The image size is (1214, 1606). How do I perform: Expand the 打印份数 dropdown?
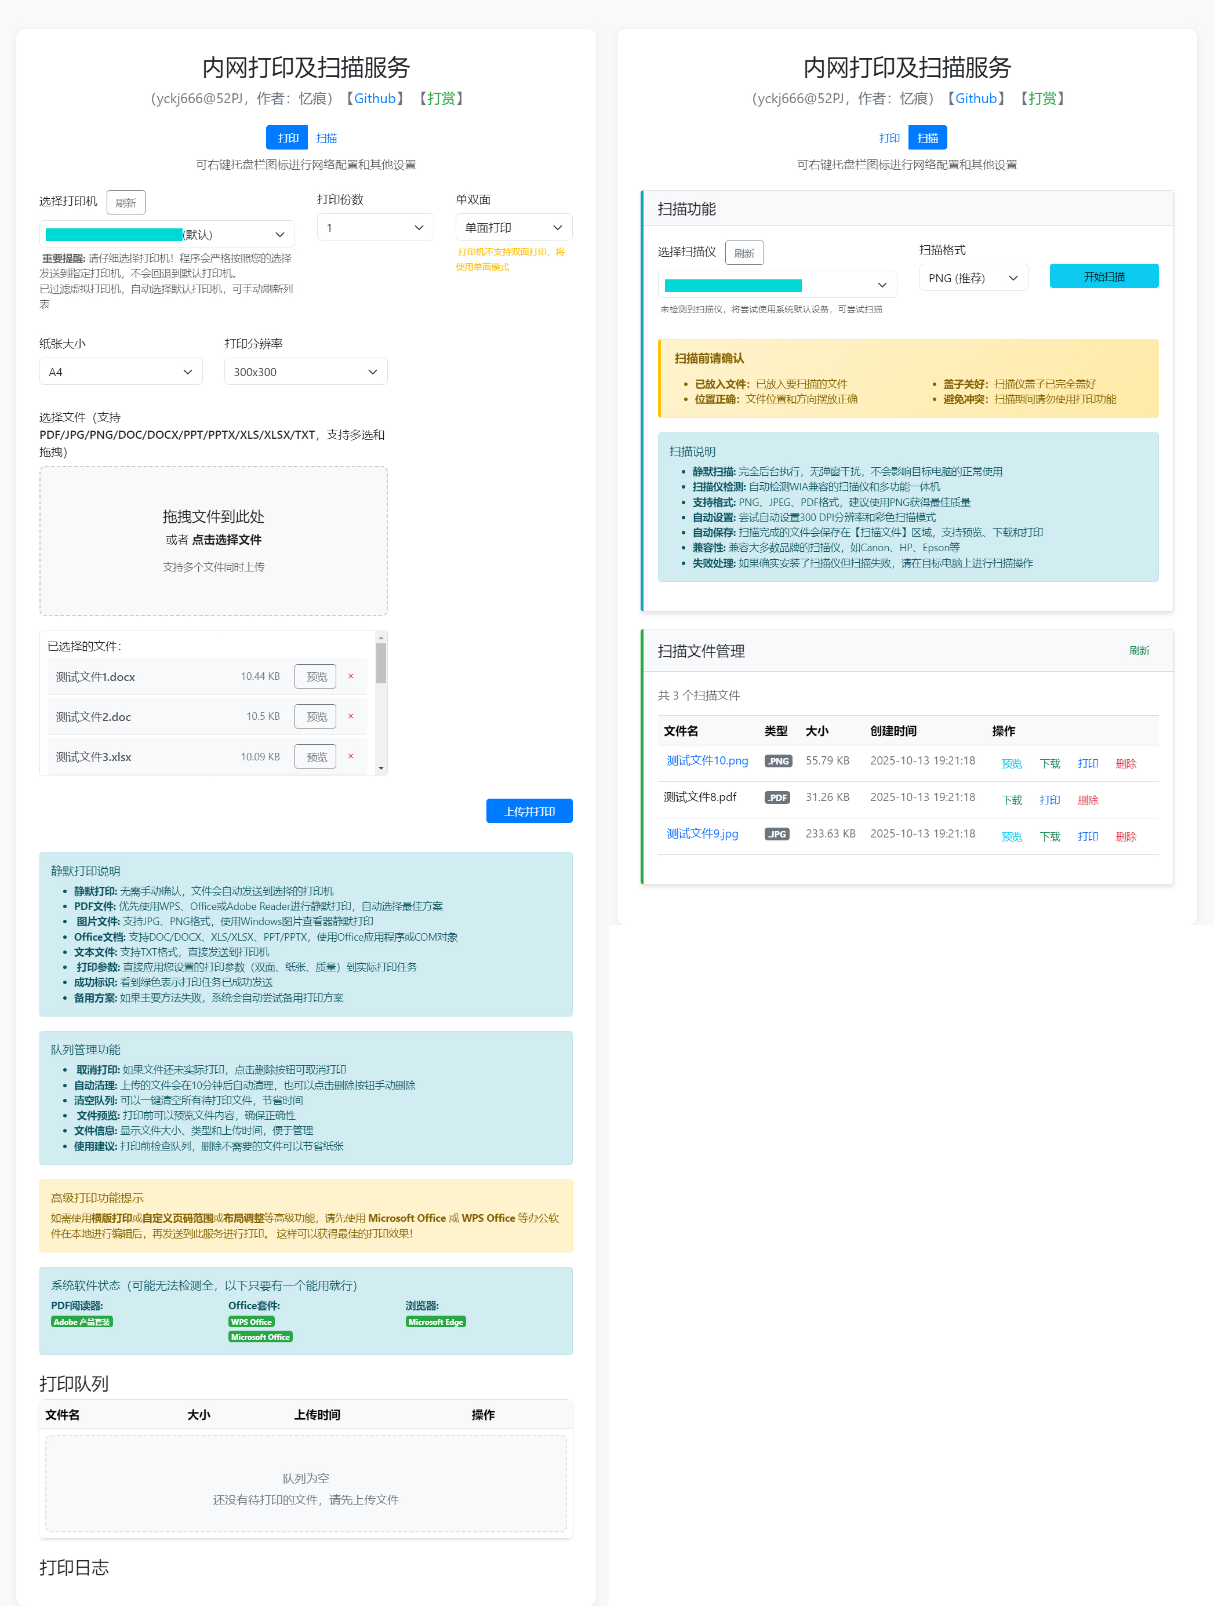375,227
